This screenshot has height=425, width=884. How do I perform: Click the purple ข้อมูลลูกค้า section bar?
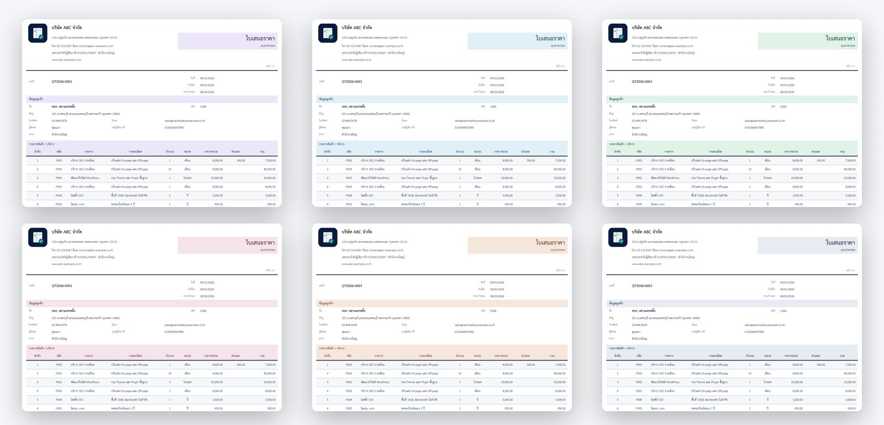coord(152,99)
